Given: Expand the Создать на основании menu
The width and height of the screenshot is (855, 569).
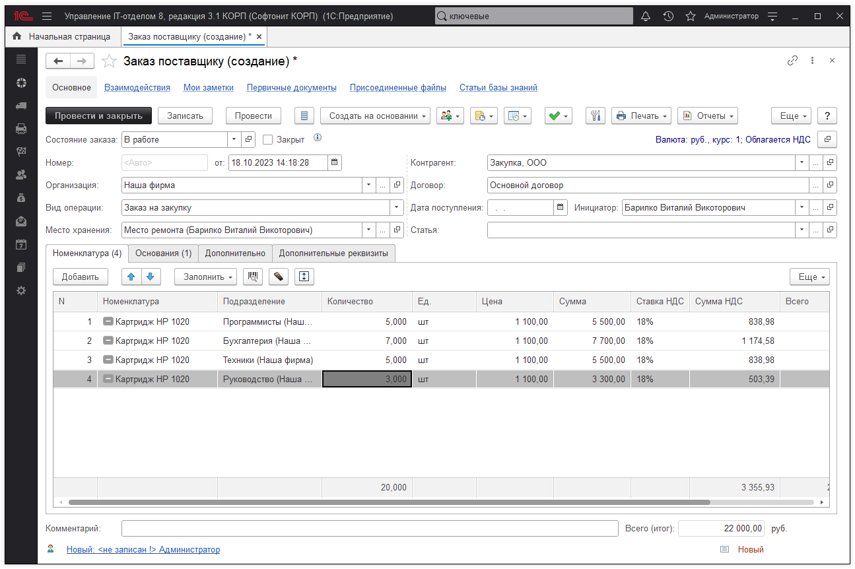Looking at the screenshot, I should (x=375, y=116).
